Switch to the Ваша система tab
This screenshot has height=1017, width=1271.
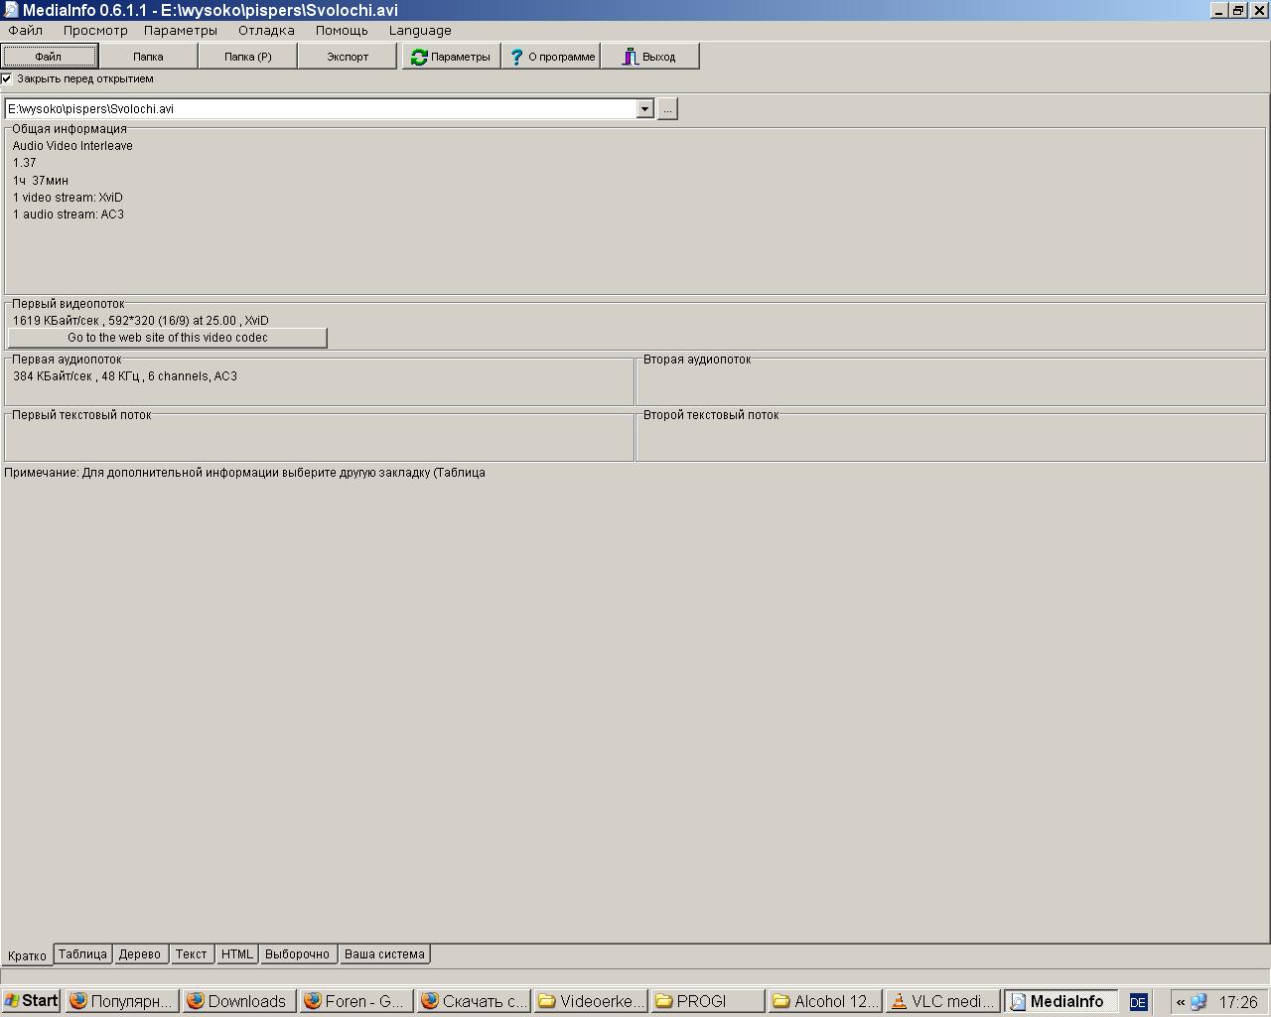point(384,954)
